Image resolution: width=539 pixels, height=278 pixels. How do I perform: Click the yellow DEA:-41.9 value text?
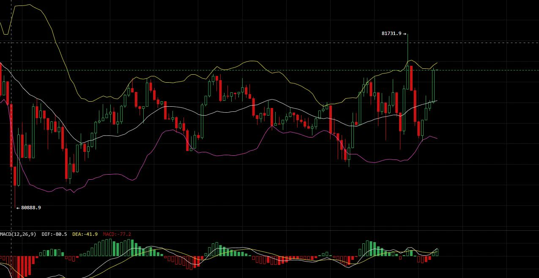tap(85, 234)
